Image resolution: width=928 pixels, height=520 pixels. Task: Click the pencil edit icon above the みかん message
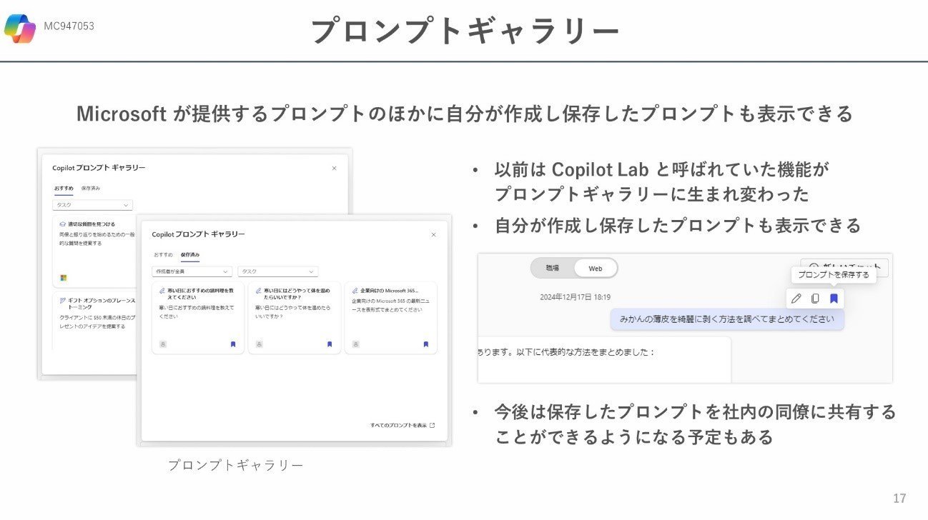[x=796, y=299]
